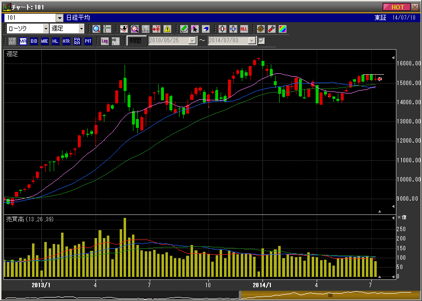Toggle the BB Bollinger bands indicator

click(34, 41)
